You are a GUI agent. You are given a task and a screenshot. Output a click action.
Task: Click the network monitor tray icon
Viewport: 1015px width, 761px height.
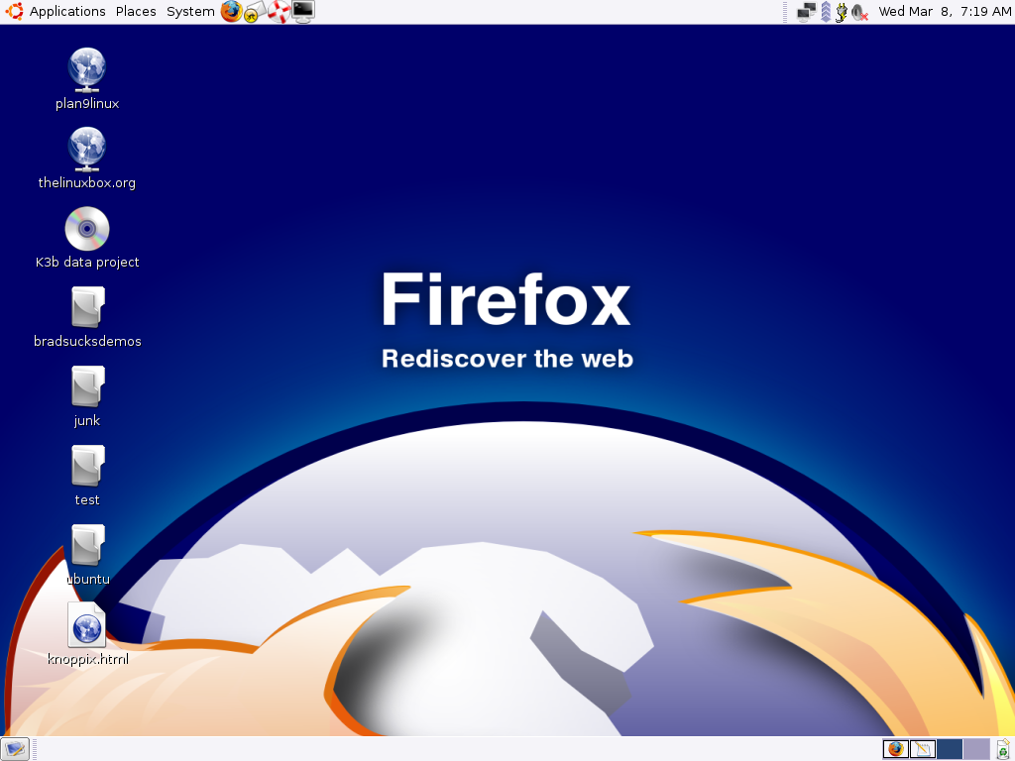(806, 12)
